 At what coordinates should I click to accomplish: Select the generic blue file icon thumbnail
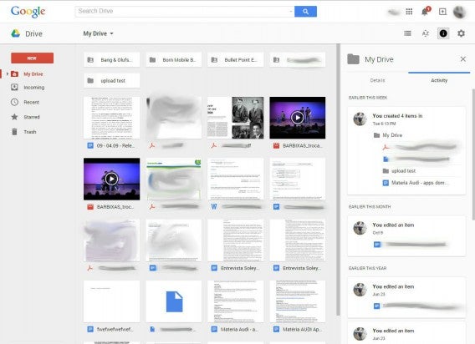(x=174, y=301)
